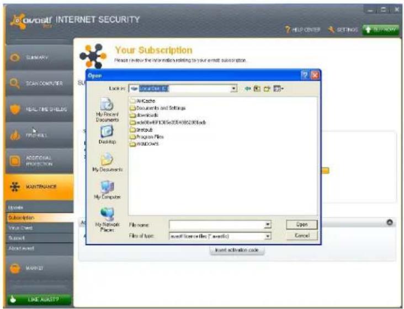404x309 pixels.
Task: Click the Back arrow in Open dialog
Action: (x=248, y=88)
